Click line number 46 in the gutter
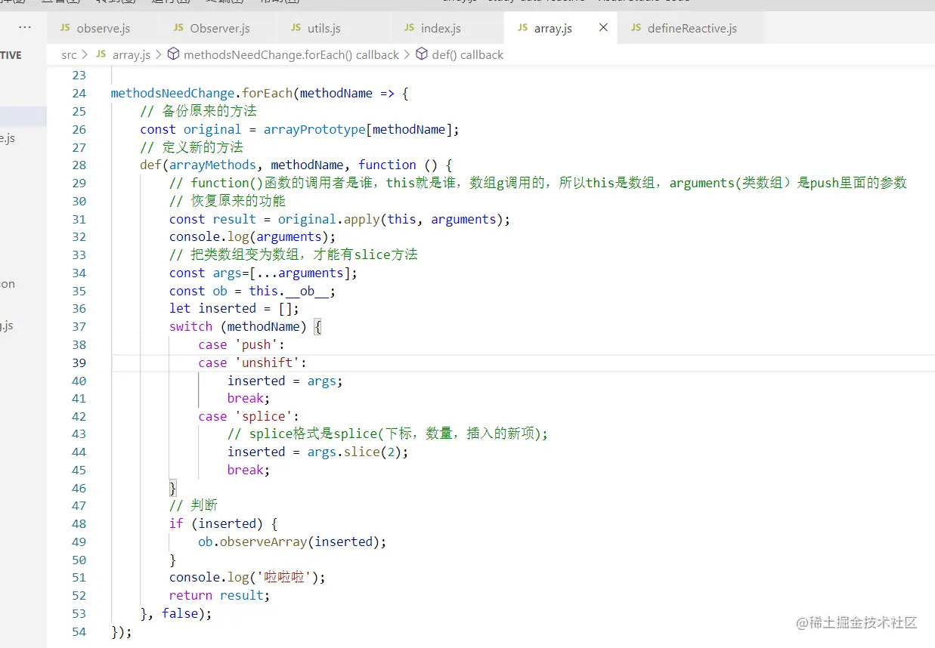The image size is (935, 648). click(x=79, y=488)
